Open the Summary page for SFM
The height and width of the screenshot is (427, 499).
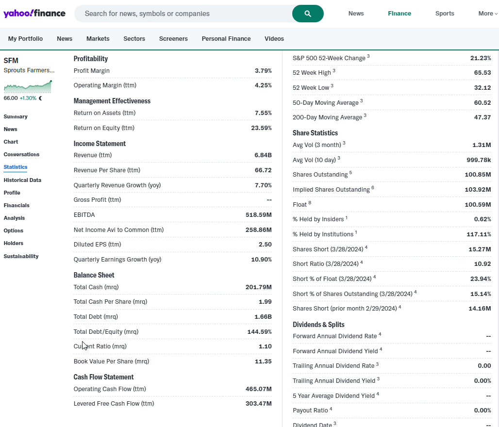tap(16, 116)
